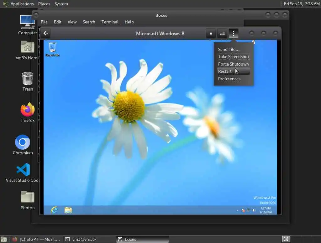Select the Trash desktop icon
Image resolution: width=321 pixels, height=243 pixels.
[x=28, y=82]
